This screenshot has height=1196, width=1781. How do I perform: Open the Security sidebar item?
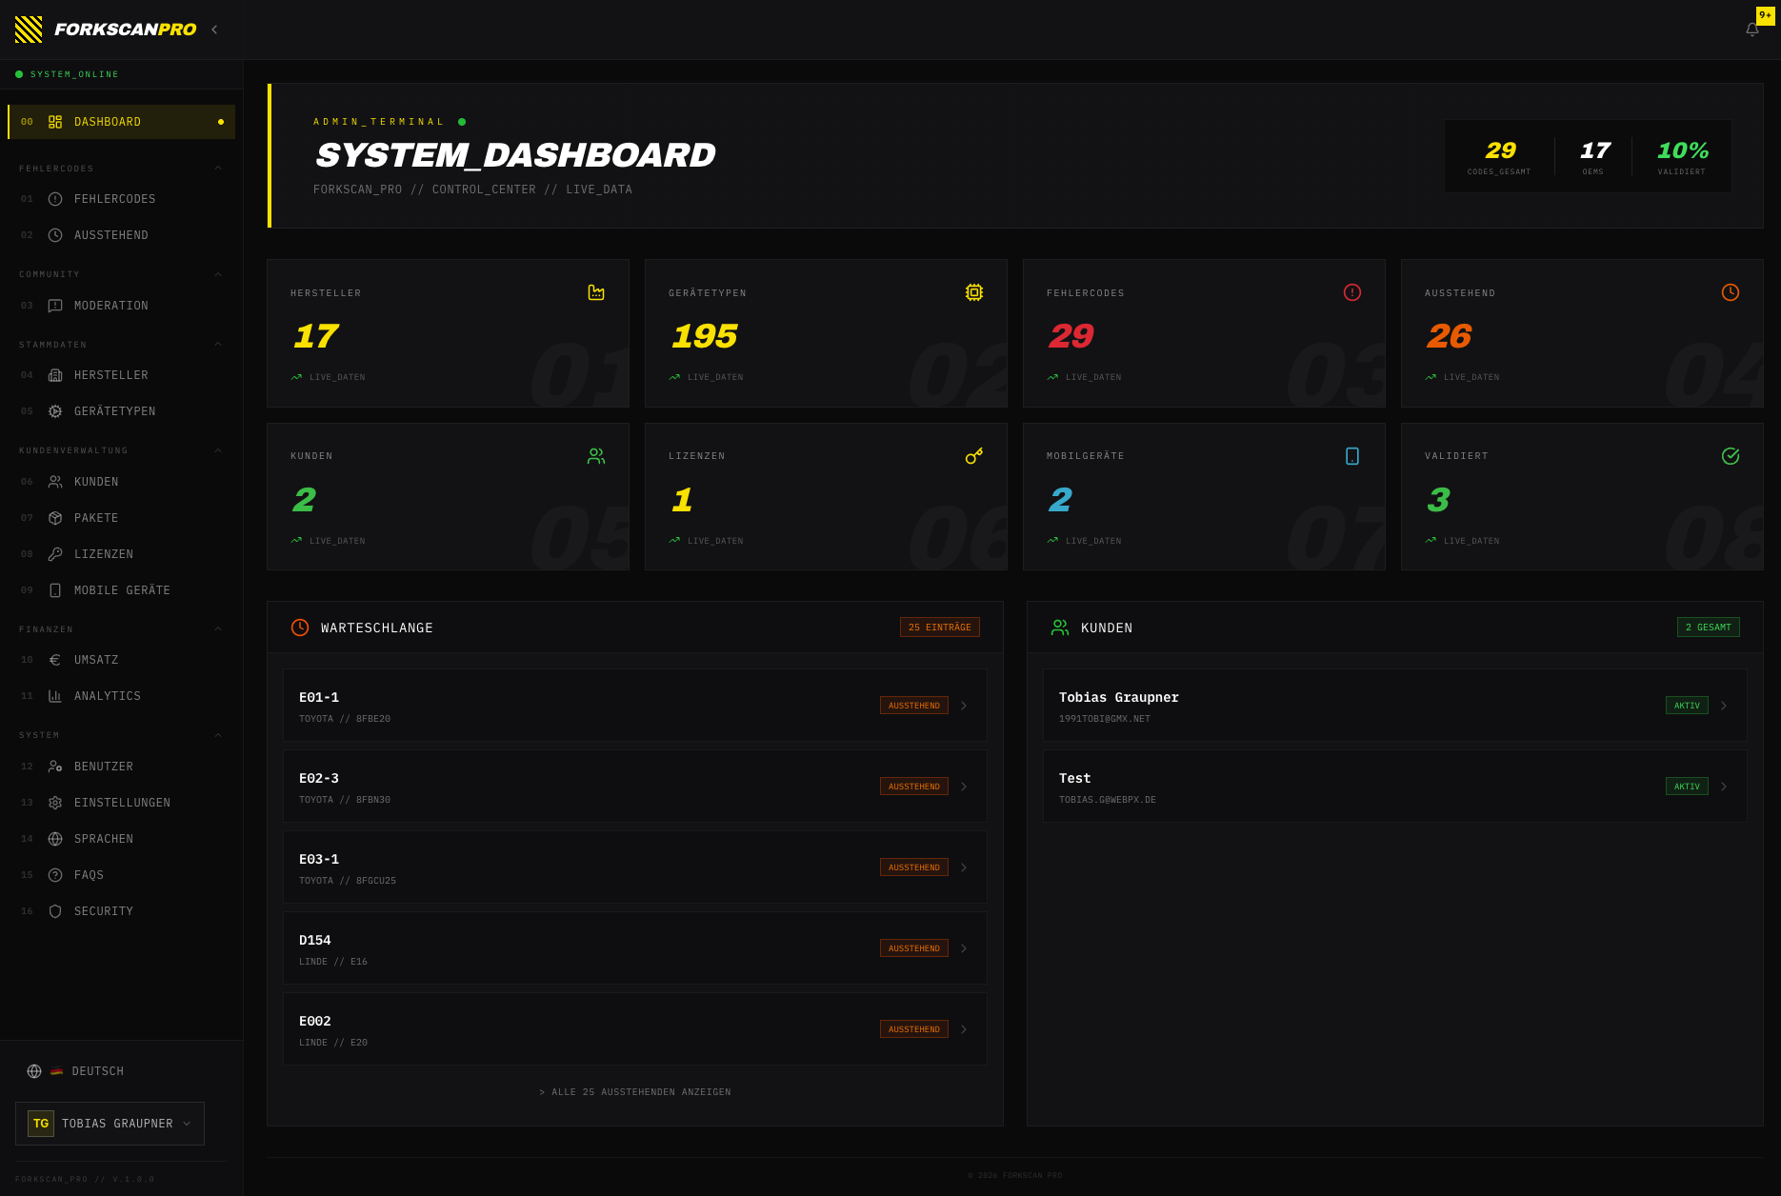[103, 911]
